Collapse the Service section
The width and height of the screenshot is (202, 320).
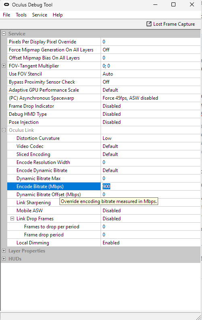click(x=4, y=34)
